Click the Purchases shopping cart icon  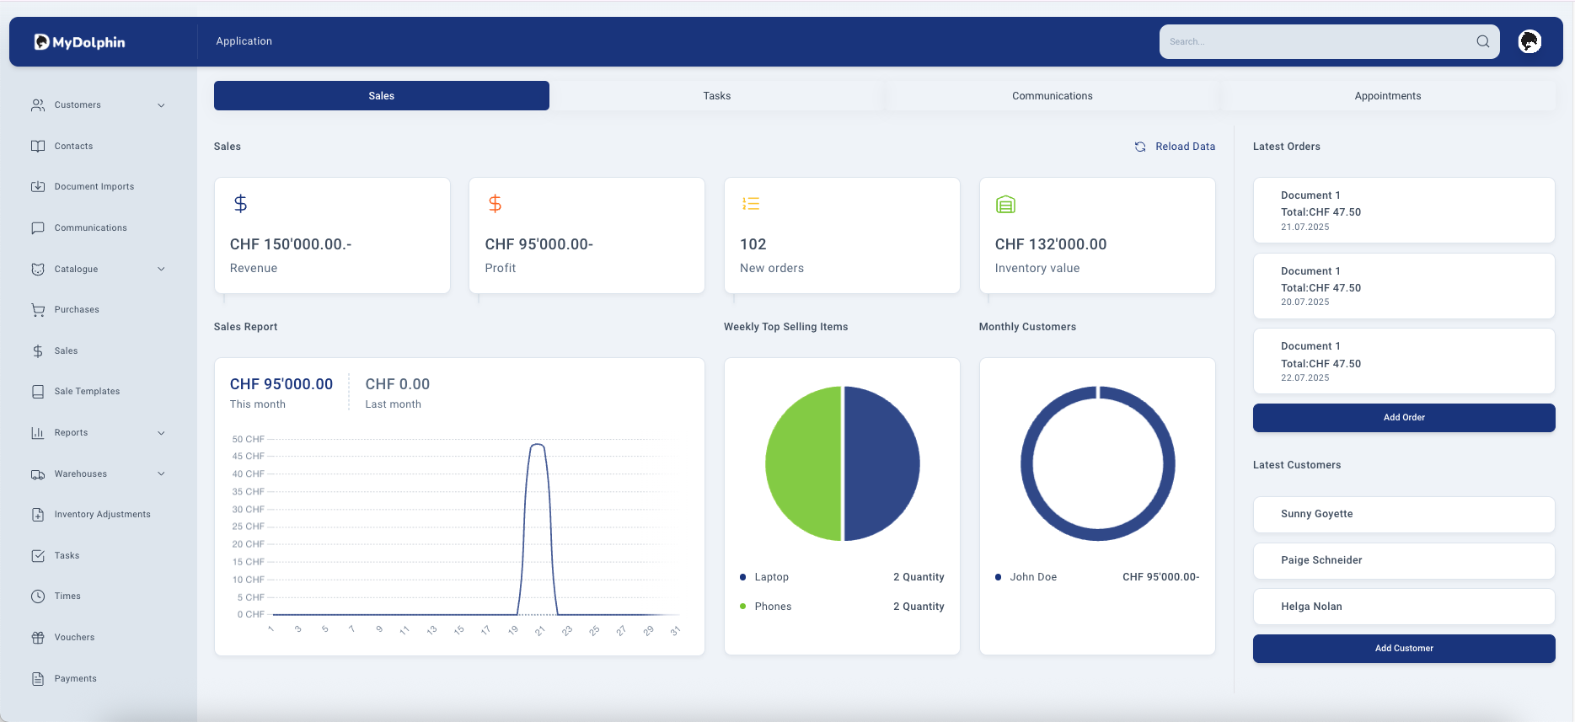(38, 310)
